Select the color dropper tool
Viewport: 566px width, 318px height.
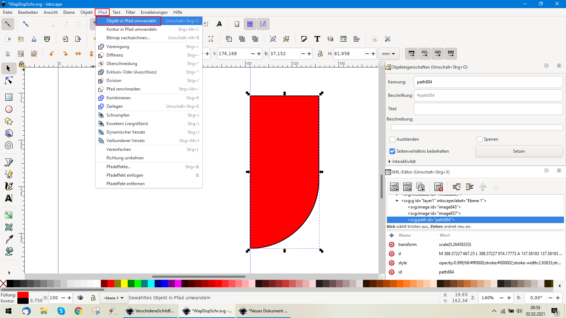click(x=9, y=239)
